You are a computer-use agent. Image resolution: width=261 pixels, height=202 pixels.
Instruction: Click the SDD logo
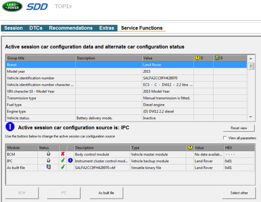(37, 6)
